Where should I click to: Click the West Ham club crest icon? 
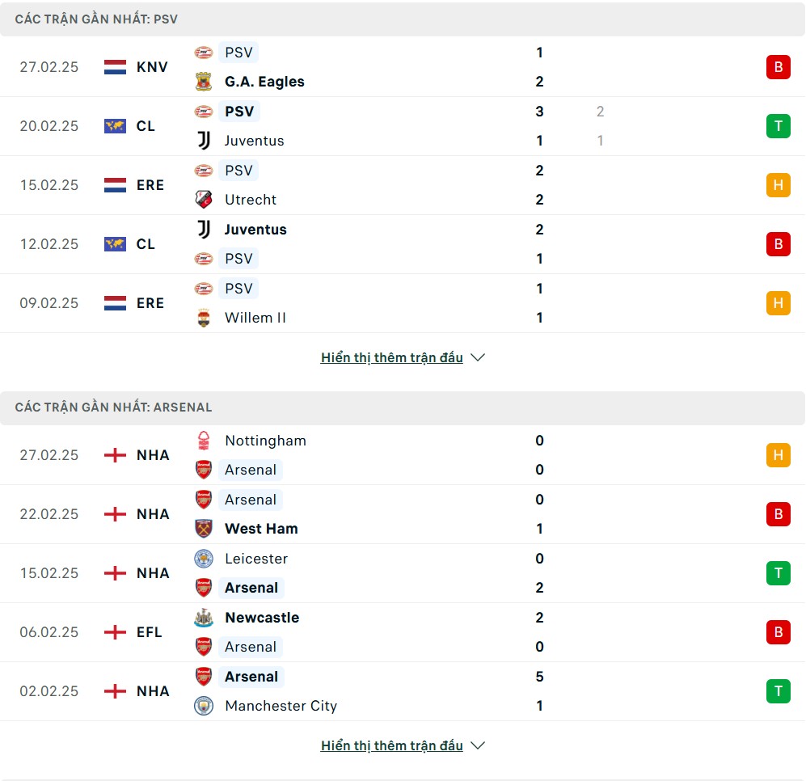(204, 529)
